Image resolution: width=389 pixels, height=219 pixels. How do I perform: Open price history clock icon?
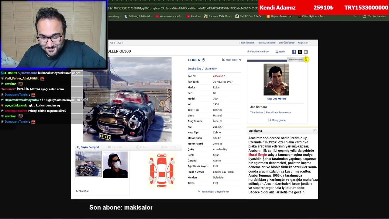tap(203, 60)
